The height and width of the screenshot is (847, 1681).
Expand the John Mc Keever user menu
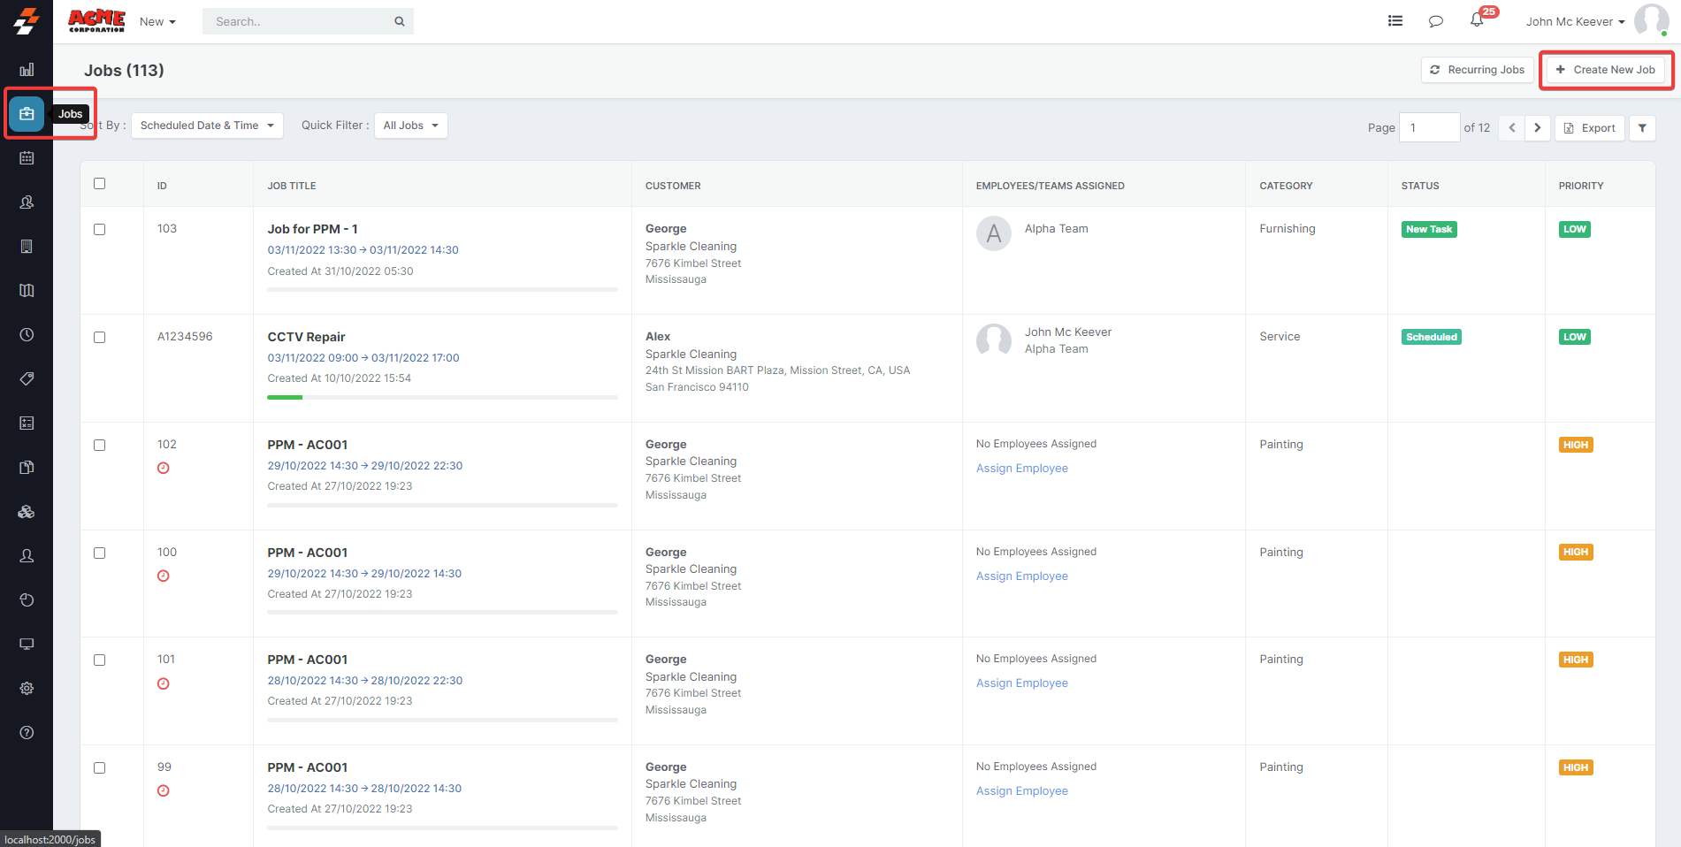click(1575, 22)
